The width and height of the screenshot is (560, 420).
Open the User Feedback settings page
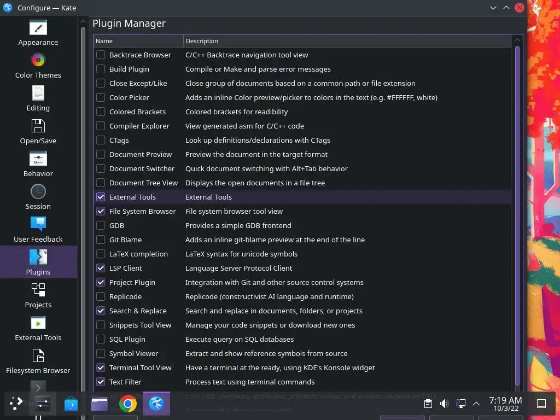(x=38, y=230)
